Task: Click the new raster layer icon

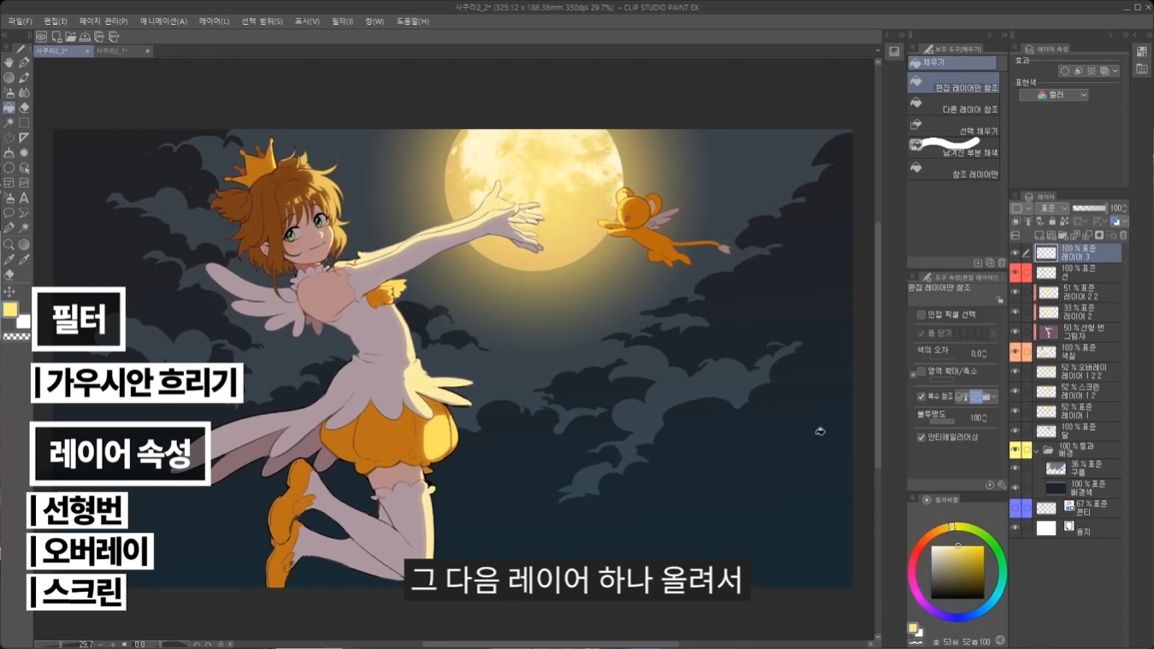Action: pyautogui.click(x=1039, y=235)
